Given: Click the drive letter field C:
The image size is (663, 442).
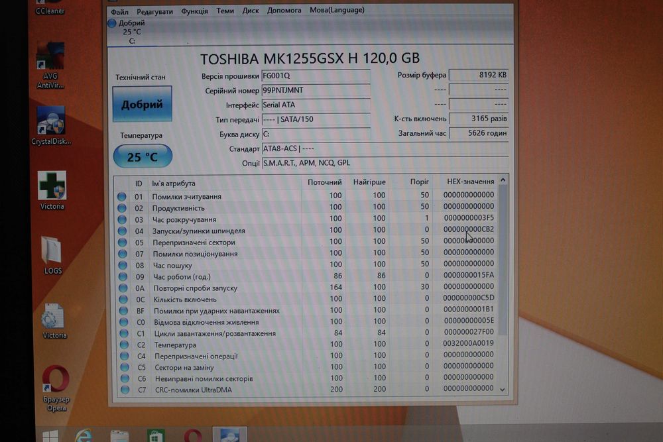Looking at the screenshot, I should point(316,134).
